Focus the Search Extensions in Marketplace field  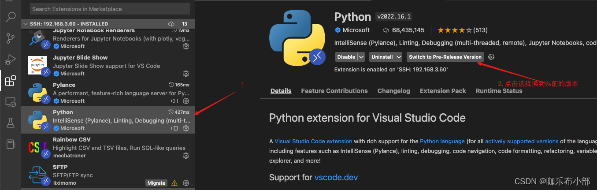pos(110,9)
